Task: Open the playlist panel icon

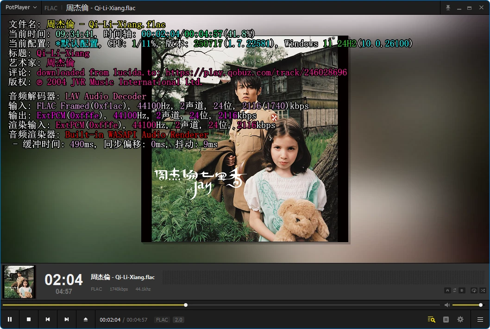Action: (446, 319)
